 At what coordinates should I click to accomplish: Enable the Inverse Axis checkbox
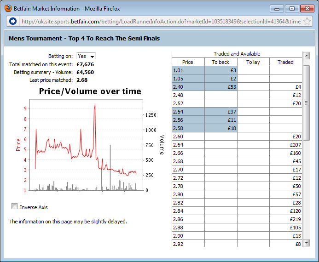[x=14, y=206]
